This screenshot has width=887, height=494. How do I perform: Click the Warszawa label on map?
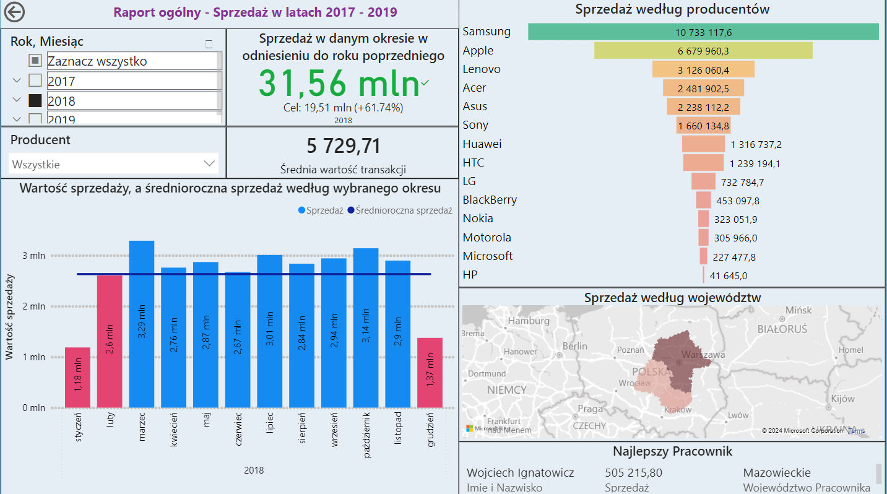click(703, 355)
